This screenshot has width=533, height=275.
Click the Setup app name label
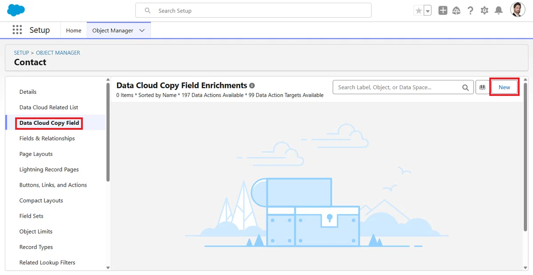tap(40, 30)
